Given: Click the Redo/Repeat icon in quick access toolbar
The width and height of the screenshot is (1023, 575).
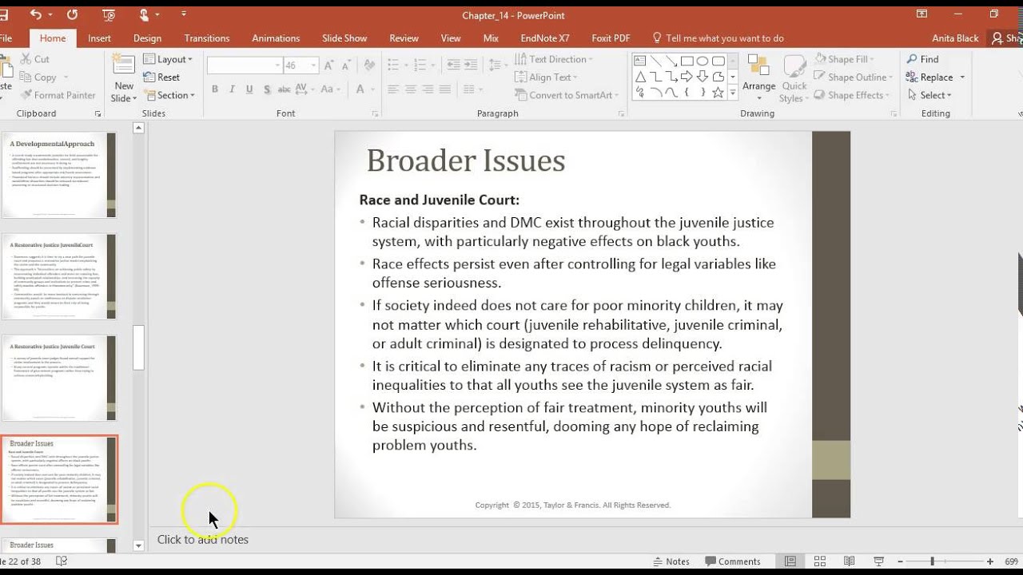Looking at the screenshot, I should (73, 14).
